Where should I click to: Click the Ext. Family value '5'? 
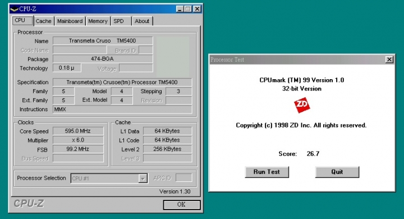(63, 101)
